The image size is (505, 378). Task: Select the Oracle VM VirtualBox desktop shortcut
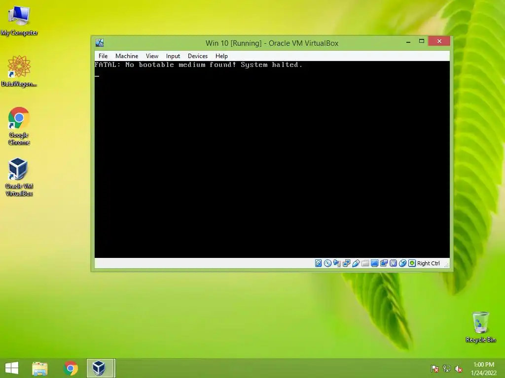(x=19, y=177)
